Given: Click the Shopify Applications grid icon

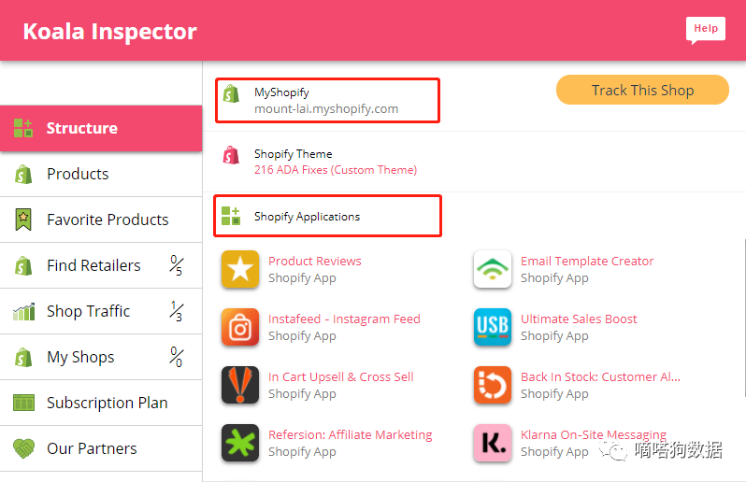Looking at the screenshot, I should (x=231, y=216).
